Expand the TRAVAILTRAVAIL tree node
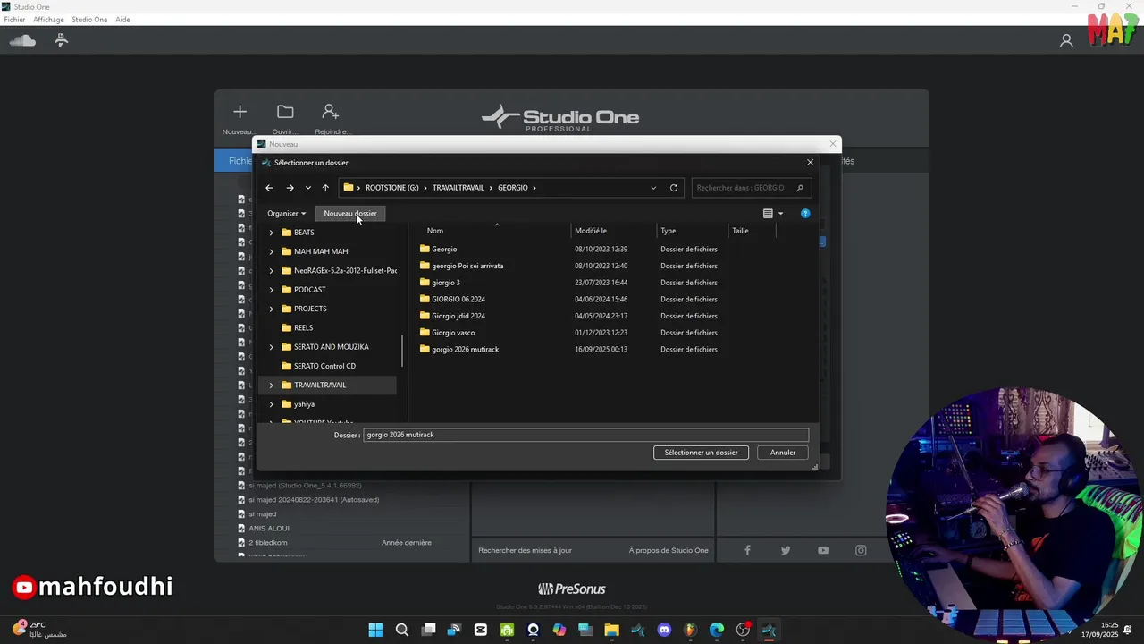Screen dimensions: 1144x644 (x=272, y=386)
